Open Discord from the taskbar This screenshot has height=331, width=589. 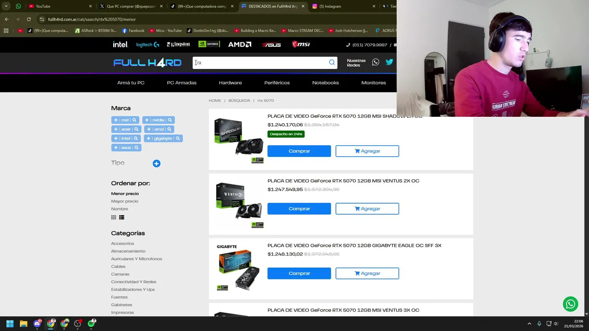(x=37, y=324)
